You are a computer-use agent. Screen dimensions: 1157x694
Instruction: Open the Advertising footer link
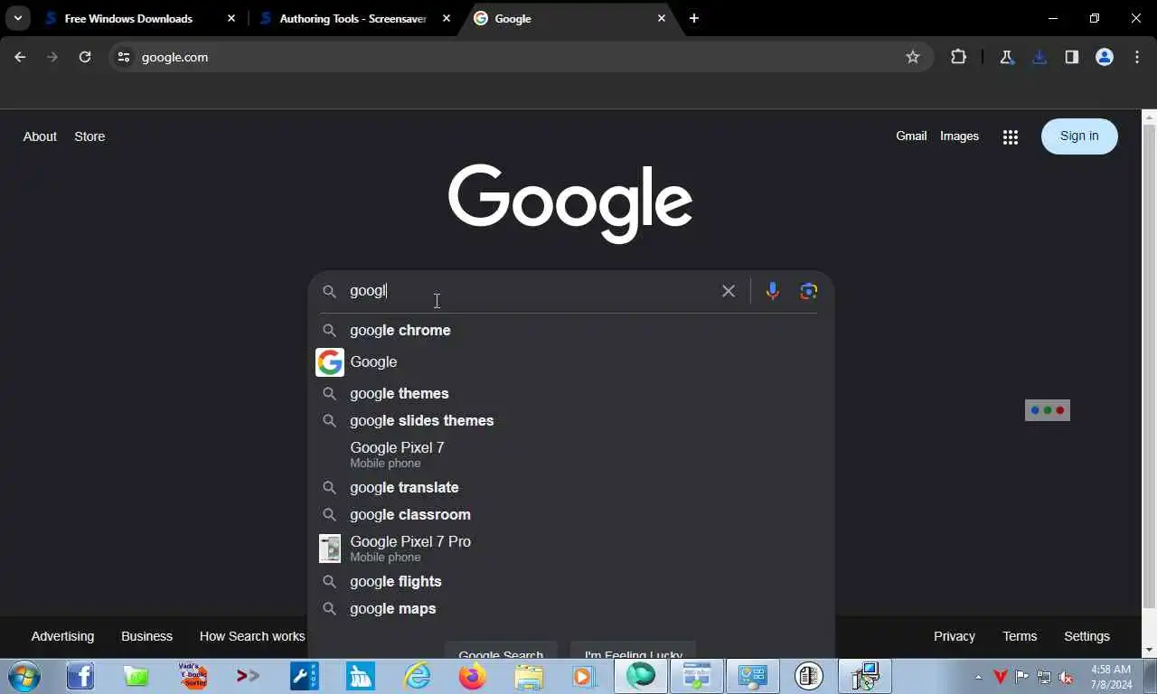(x=62, y=636)
